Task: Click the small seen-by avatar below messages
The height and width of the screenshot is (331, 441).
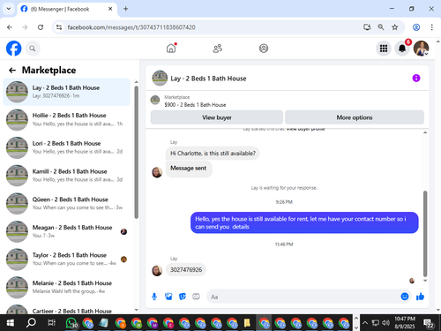Action: [x=412, y=281]
